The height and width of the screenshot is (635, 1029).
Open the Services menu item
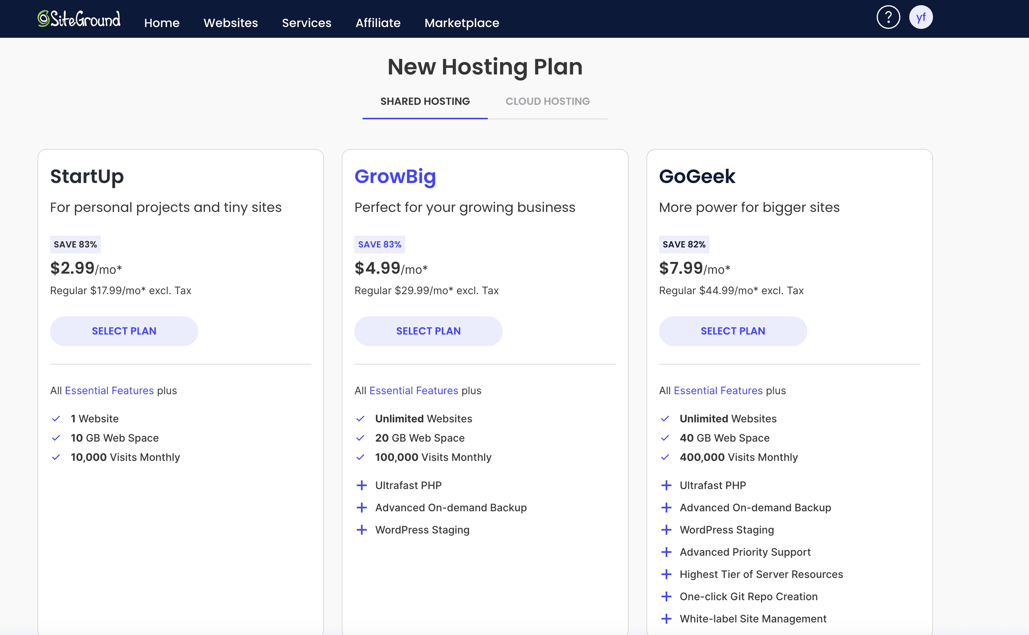point(307,23)
